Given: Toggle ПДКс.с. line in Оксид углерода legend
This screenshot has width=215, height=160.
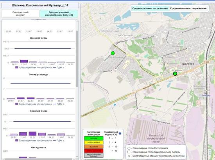Looking at the screenshot, I should pos(59,104).
